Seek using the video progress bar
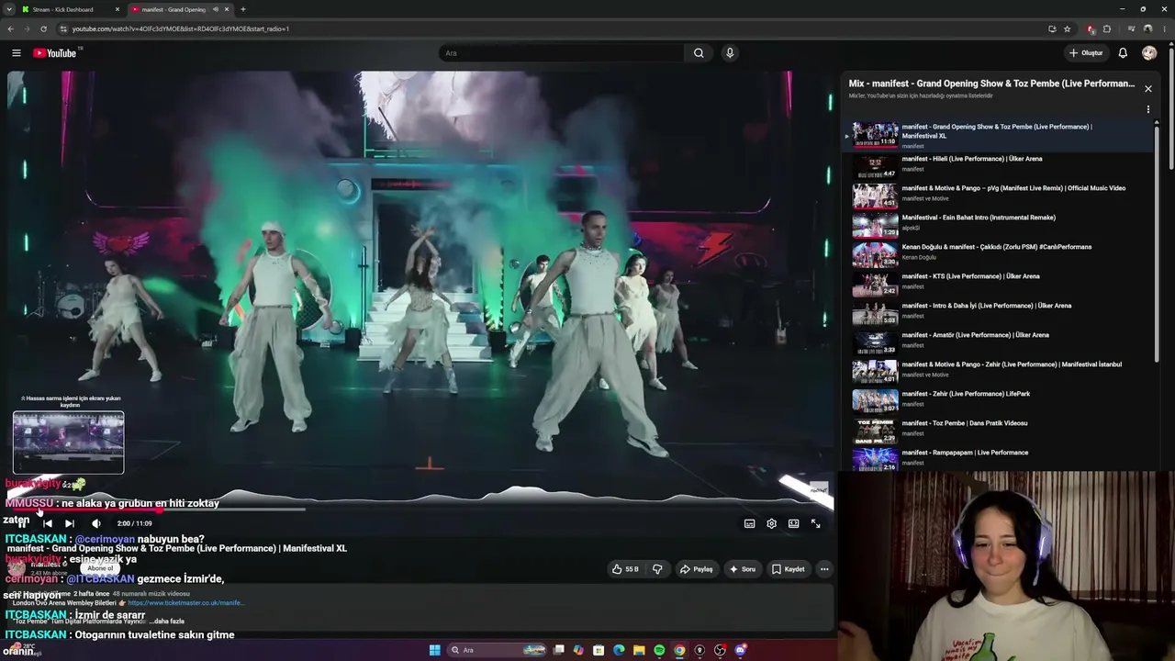 point(421,509)
